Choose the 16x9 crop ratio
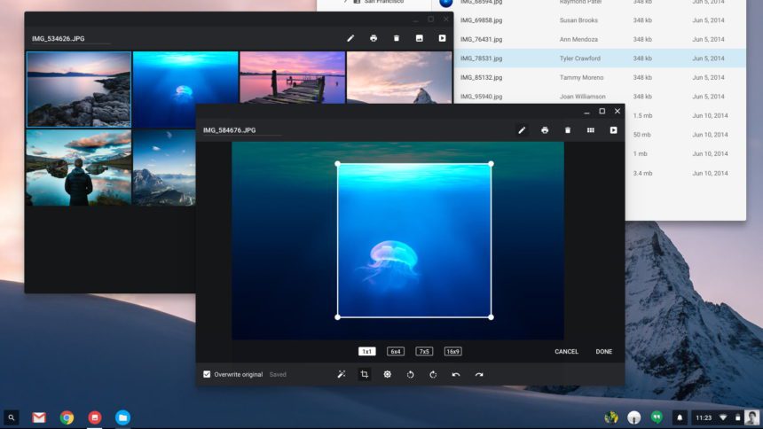 click(x=453, y=351)
